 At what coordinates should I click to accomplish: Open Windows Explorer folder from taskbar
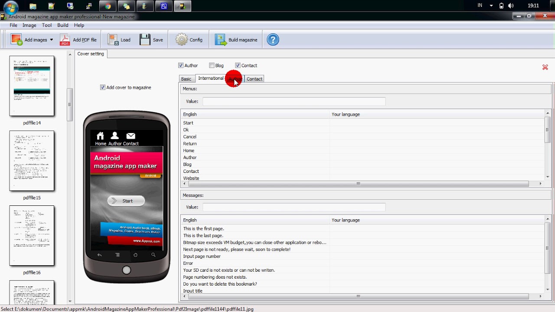tap(33, 6)
